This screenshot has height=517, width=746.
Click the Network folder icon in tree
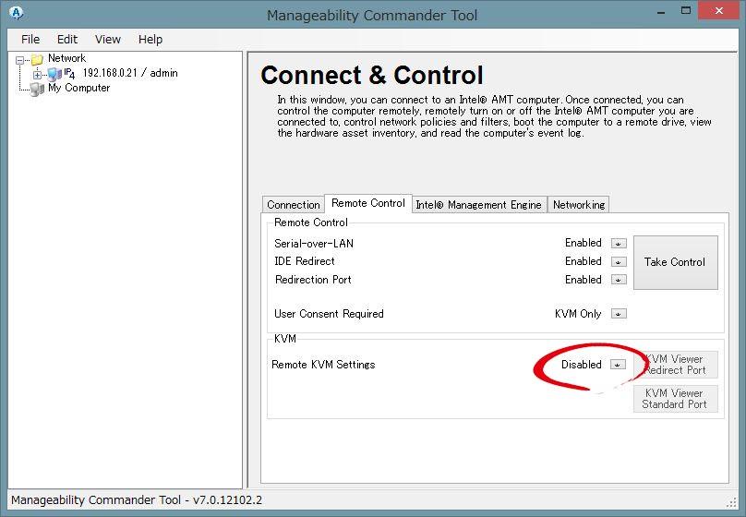(x=37, y=59)
